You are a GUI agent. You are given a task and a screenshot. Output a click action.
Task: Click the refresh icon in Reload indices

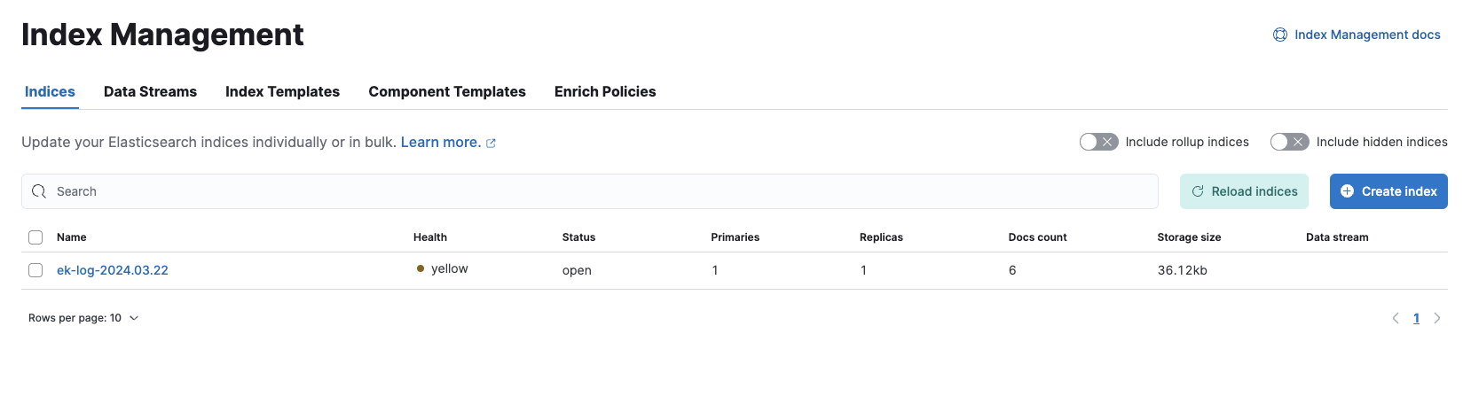[x=1198, y=191]
